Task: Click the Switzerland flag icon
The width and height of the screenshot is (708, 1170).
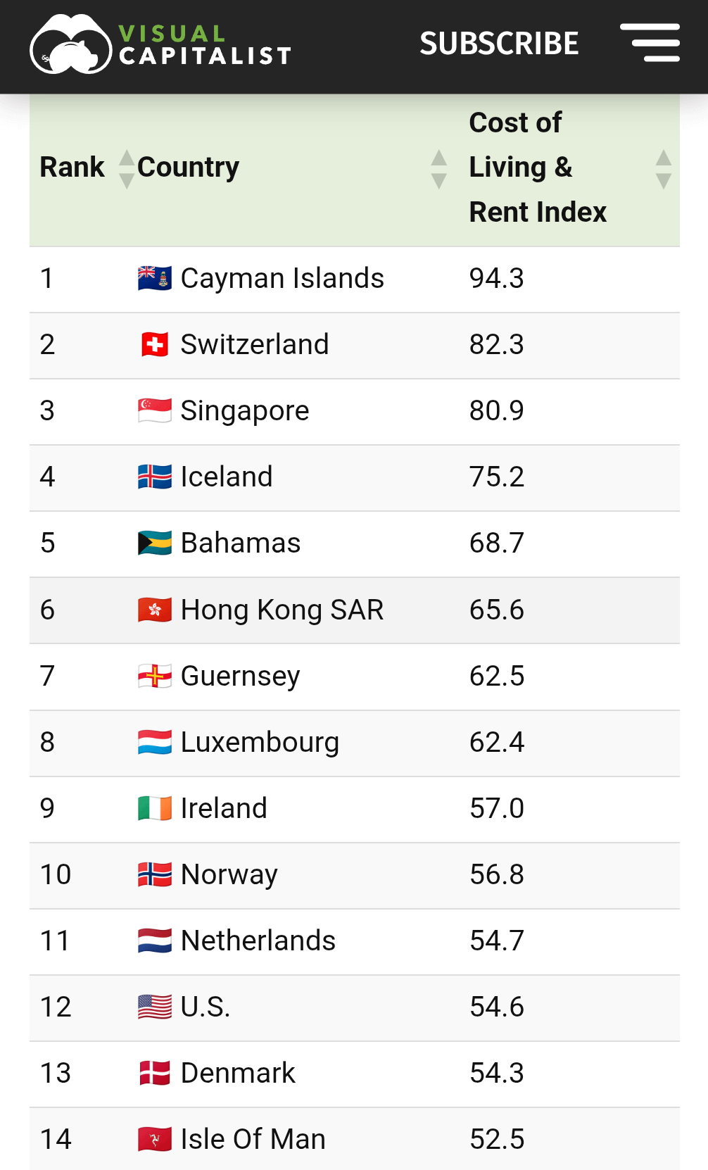Action: pyautogui.click(x=155, y=345)
